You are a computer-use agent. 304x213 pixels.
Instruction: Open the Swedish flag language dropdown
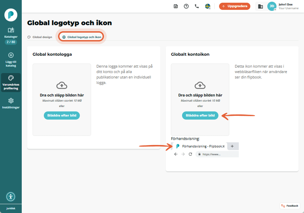click(x=208, y=6)
